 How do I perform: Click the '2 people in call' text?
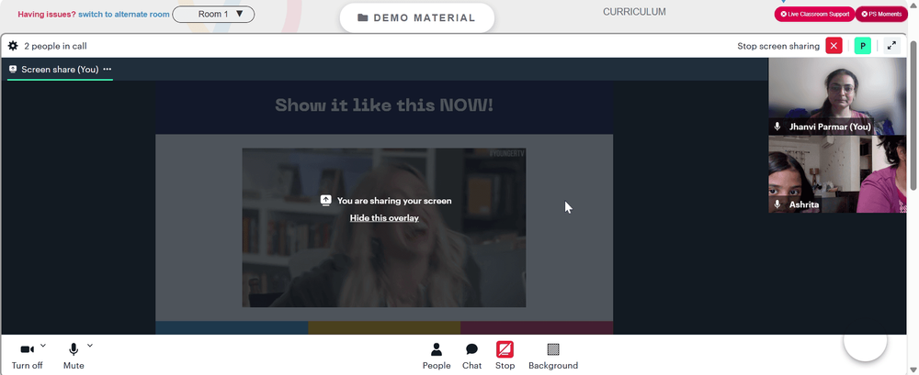point(56,46)
